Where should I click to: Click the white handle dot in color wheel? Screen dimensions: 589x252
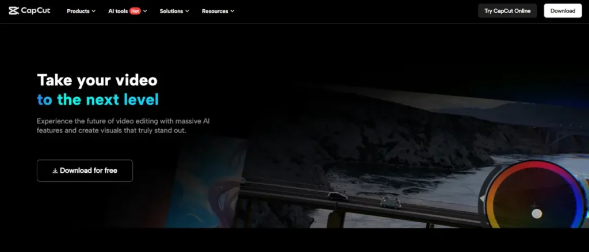(x=537, y=214)
